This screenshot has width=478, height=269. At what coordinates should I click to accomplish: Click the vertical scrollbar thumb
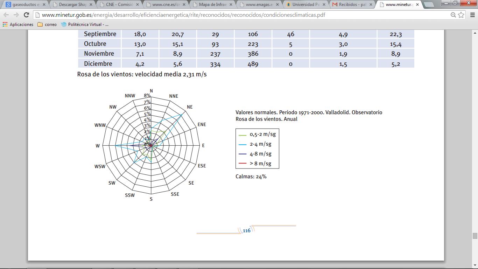(x=475, y=236)
